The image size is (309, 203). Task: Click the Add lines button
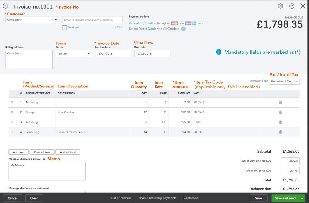(19, 152)
